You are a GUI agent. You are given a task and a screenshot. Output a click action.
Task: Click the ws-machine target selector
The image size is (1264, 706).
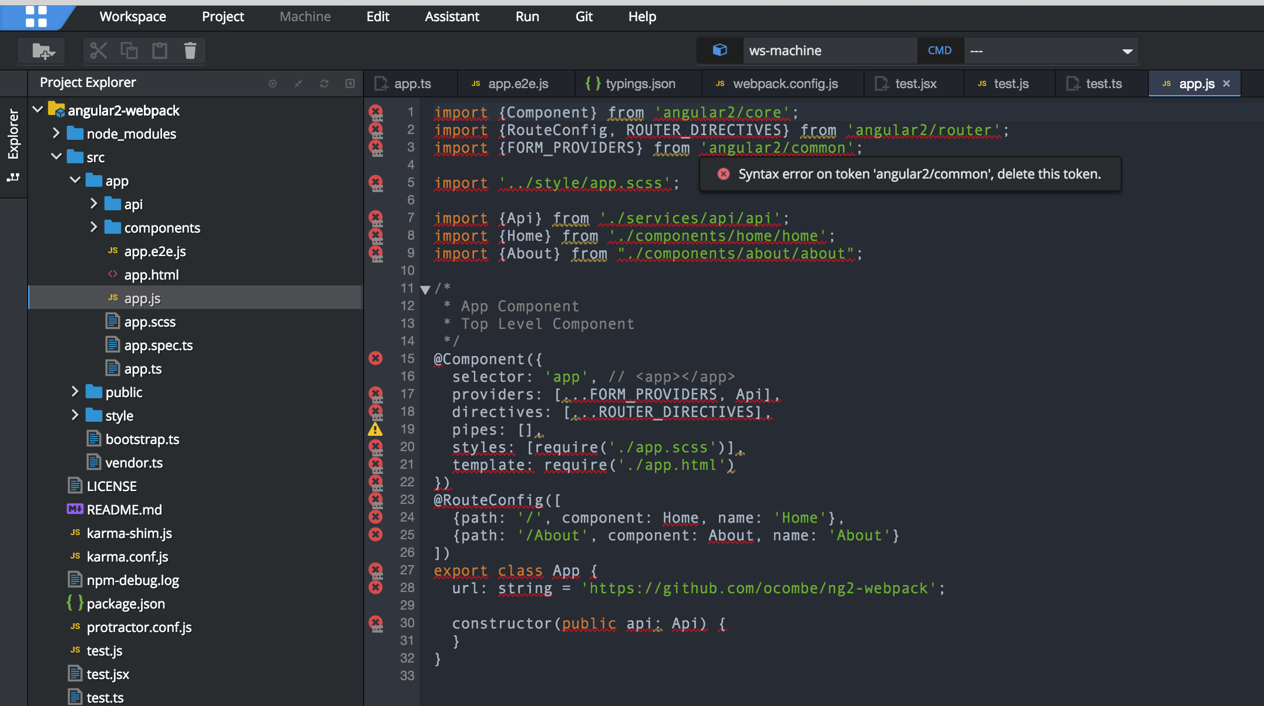point(785,51)
